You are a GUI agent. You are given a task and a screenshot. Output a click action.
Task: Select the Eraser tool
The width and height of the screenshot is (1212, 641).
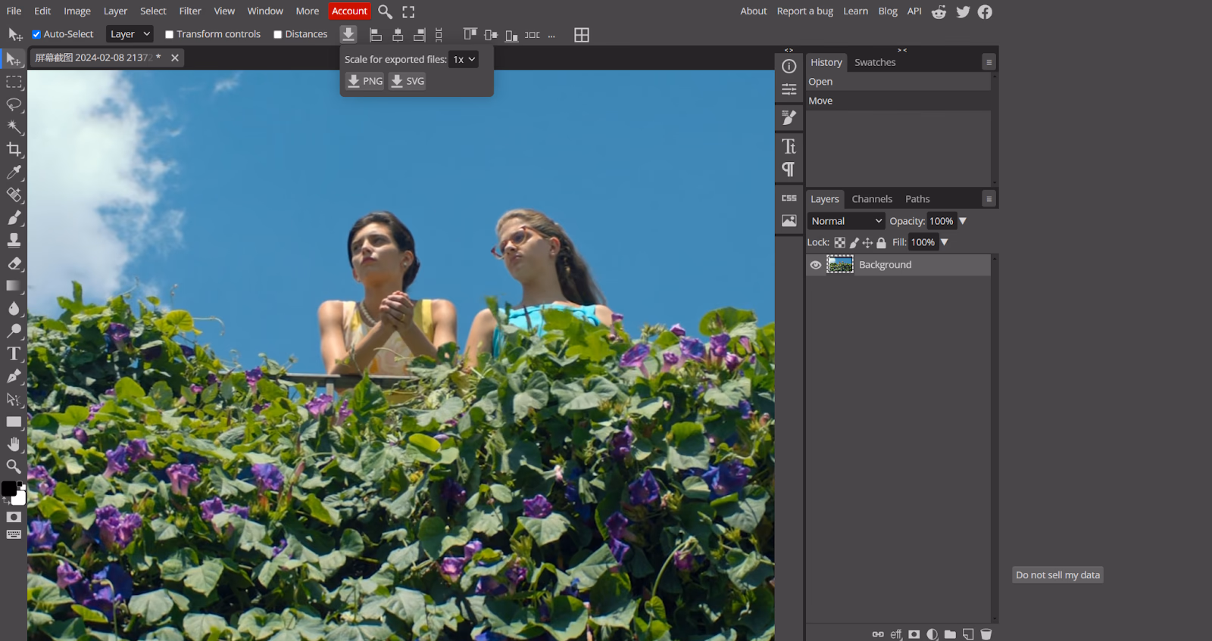[14, 263]
